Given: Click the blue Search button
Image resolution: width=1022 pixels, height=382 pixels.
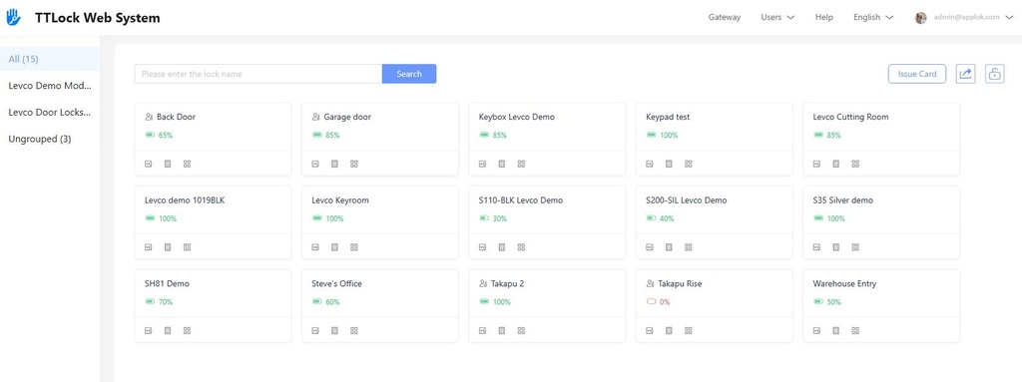Looking at the screenshot, I should coord(409,74).
